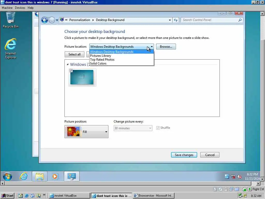Open the VirtualBox Help menu
265x199 pixels.
tap(31, 8)
